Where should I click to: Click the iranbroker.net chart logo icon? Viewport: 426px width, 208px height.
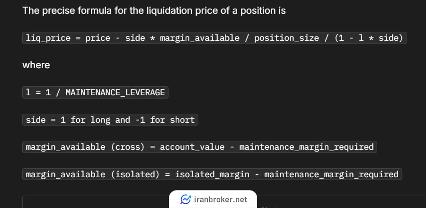pyautogui.click(x=186, y=199)
